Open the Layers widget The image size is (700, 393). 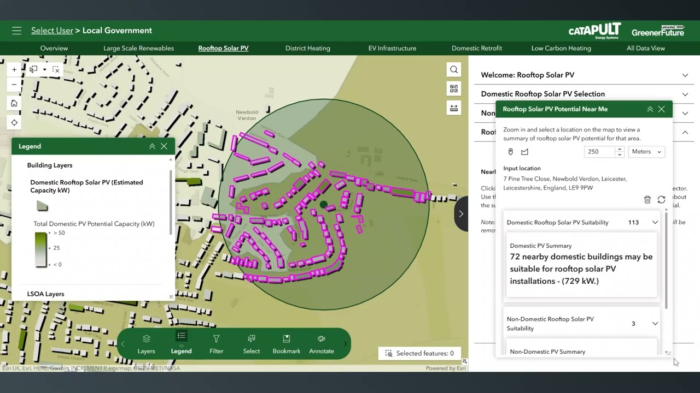click(146, 344)
